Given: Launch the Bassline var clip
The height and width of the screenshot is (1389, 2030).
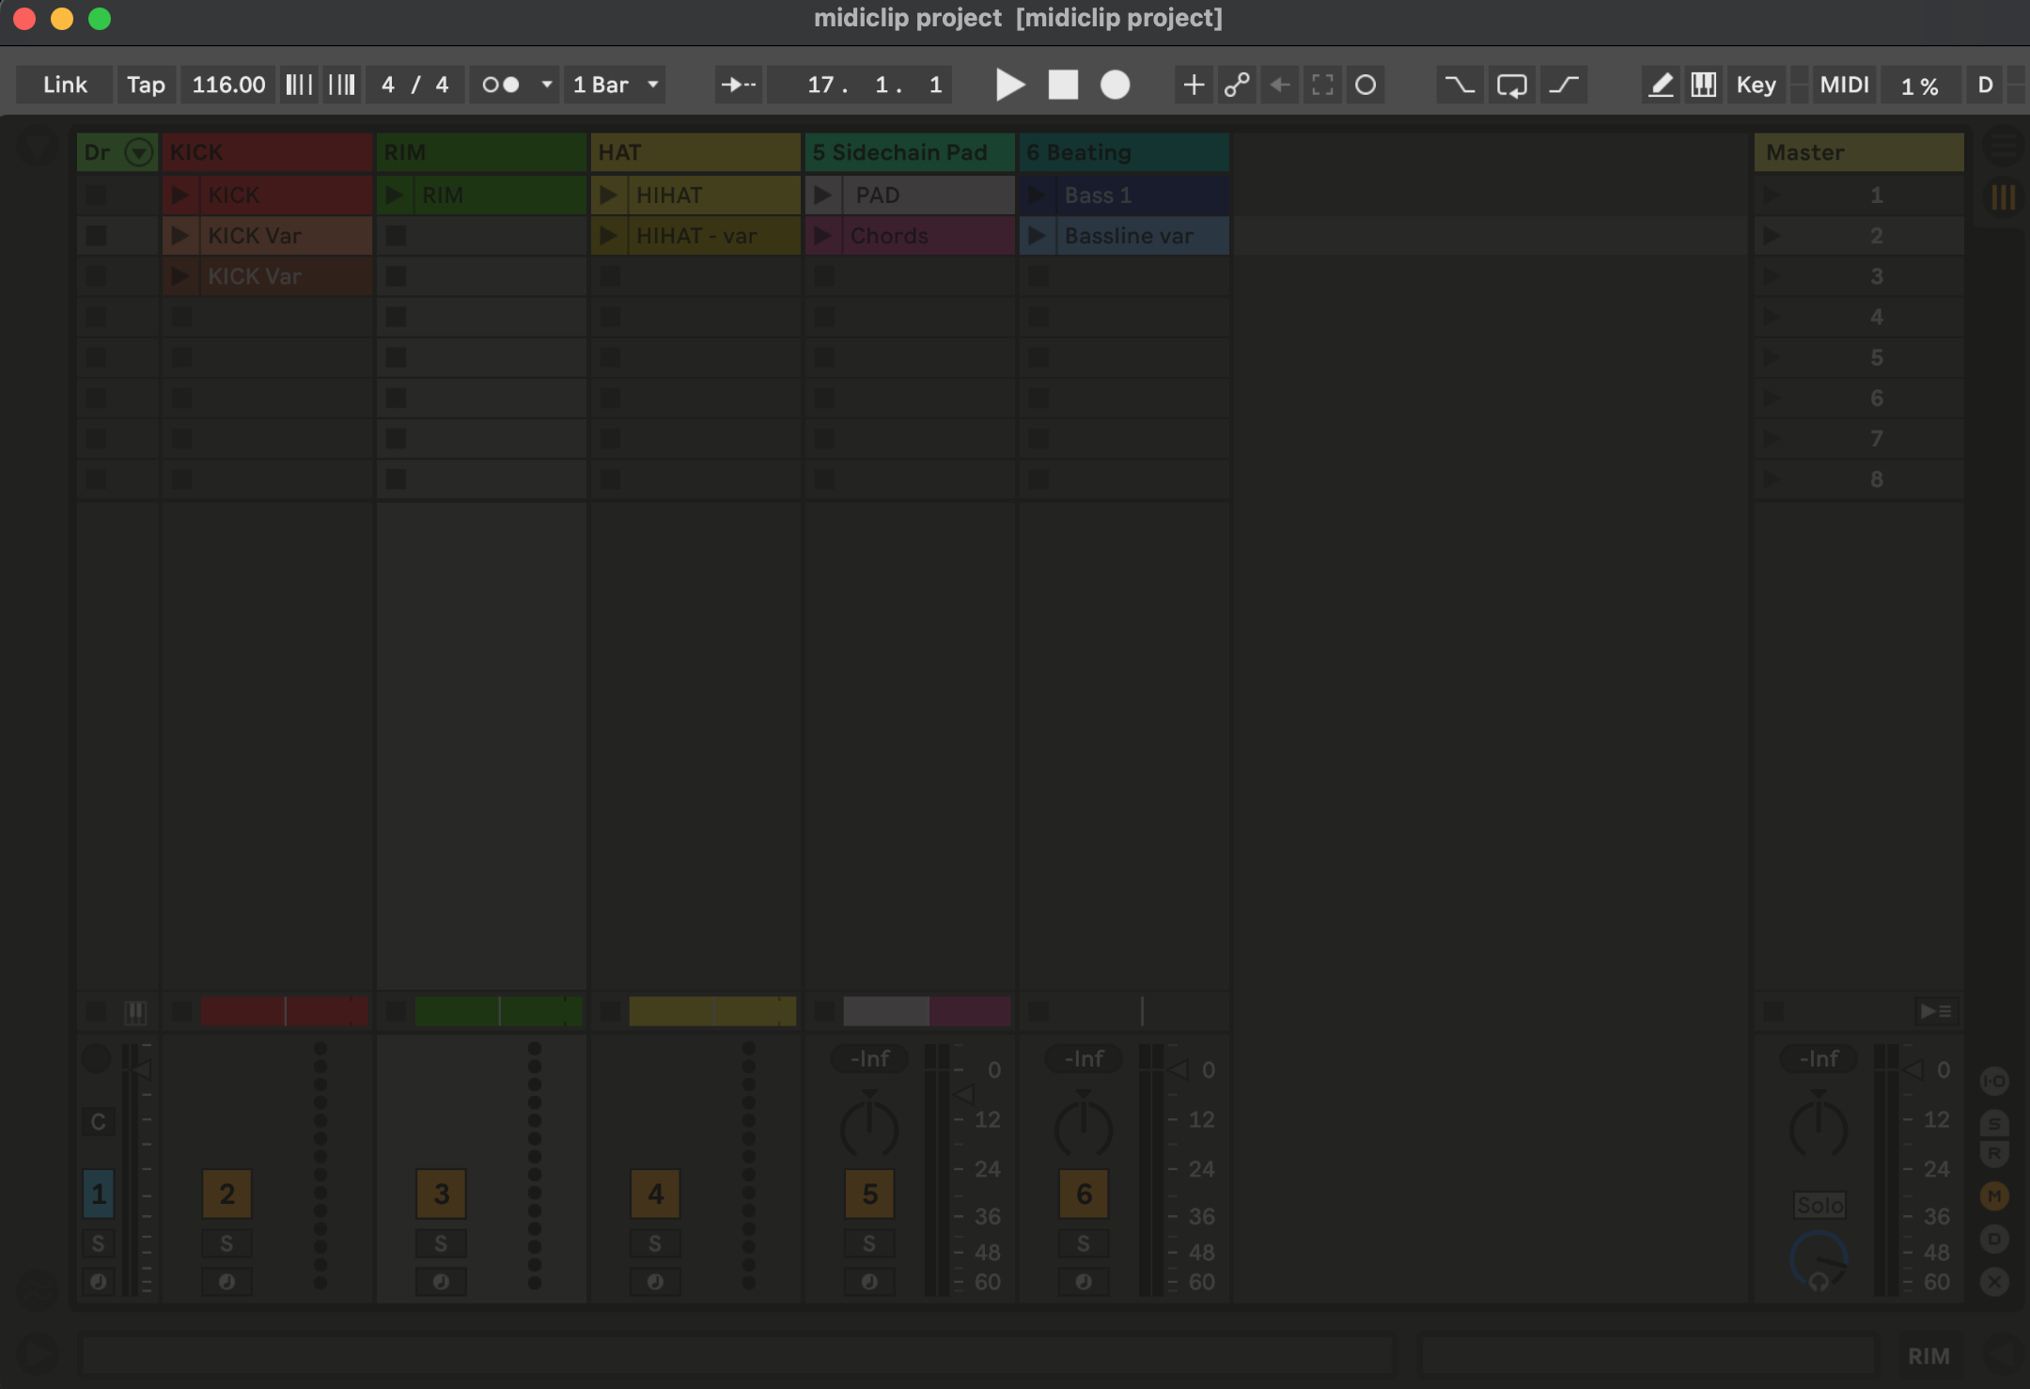Looking at the screenshot, I should [x=1038, y=236].
